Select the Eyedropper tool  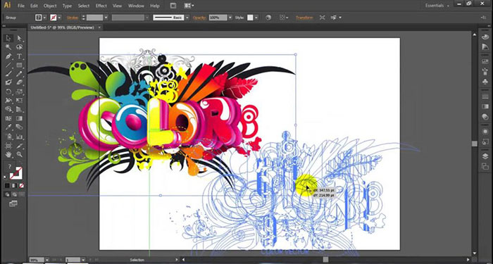pos(8,127)
